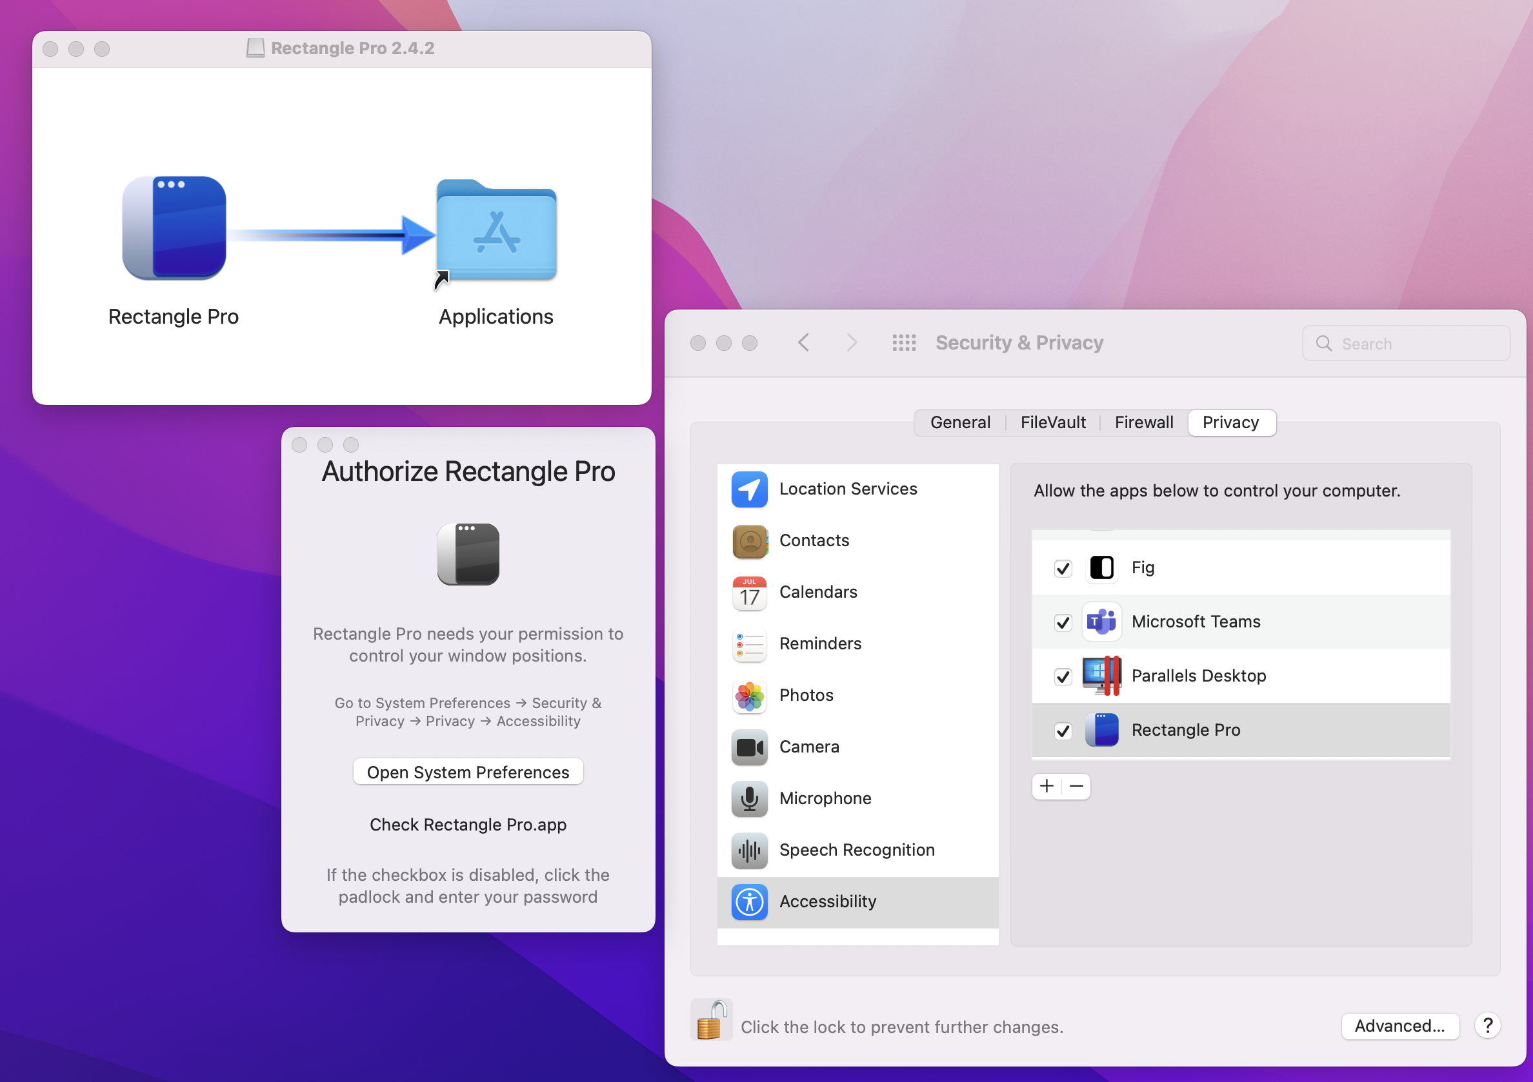Uncheck the Rectangle Pro checkbox
Screen dimensions: 1533x1082
1063,731
